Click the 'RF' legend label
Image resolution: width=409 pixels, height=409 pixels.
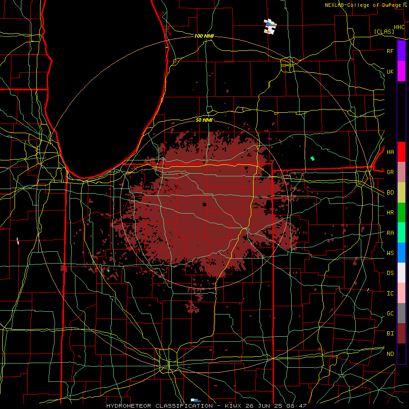pyautogui.click(x=390, y=51)
